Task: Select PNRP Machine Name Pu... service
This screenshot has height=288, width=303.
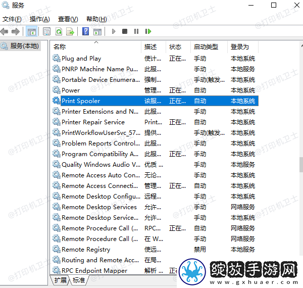Action: tap(155, 69)
